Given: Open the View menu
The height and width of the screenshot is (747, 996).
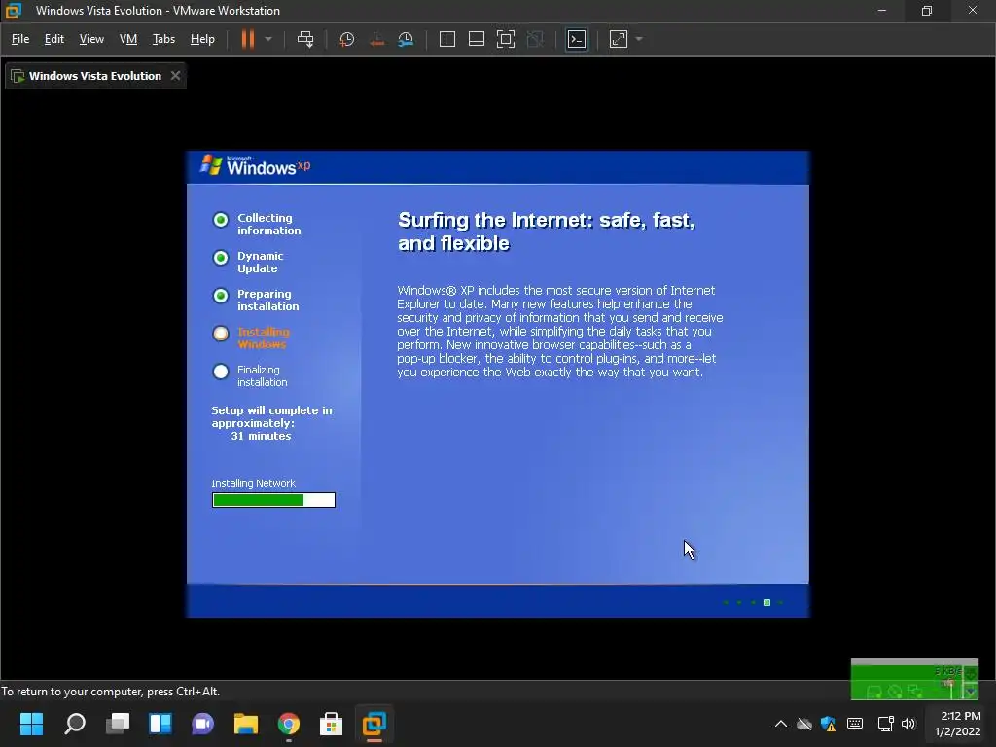Looking at the screenshot, I should [91, 39].
